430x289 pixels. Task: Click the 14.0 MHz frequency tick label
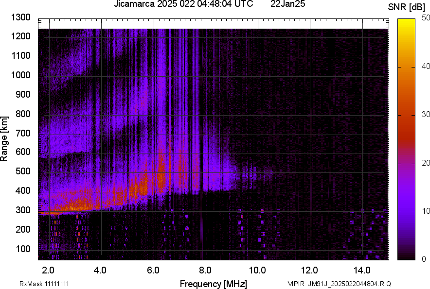(362, 270)
